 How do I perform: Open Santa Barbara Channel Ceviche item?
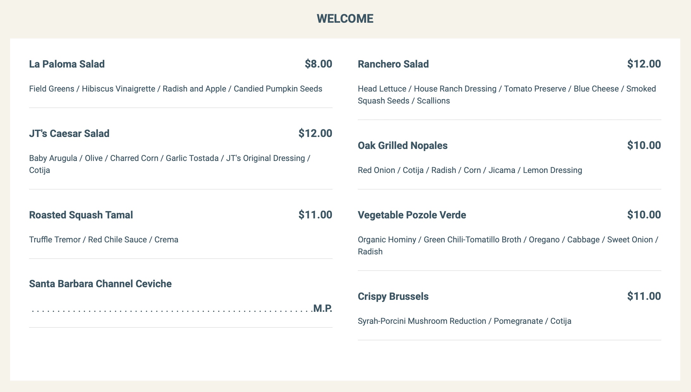click(x=100, y=284)
